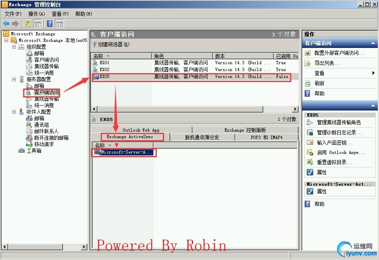Viewport: 379px width, 260px height.
Task: Open the 查看(V) menu
Action: 60,14
